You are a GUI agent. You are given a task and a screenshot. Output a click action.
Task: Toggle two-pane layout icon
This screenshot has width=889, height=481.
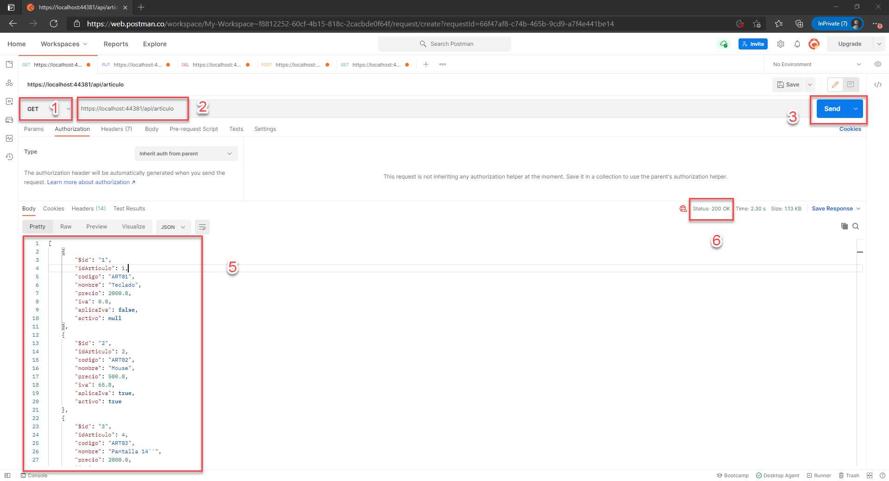coord(870,475)
